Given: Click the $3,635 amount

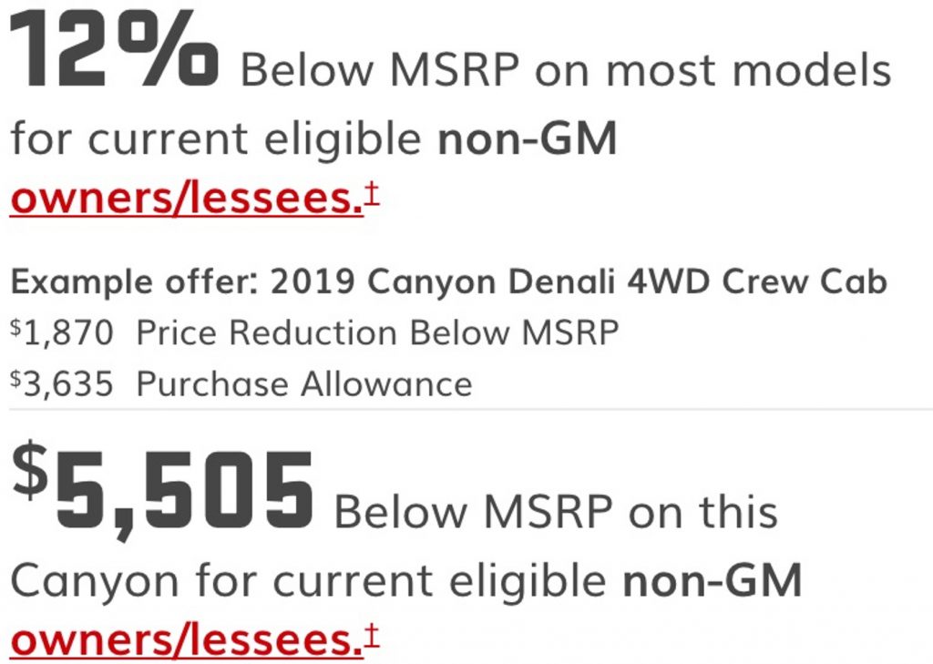Looking at the screenshot, I should coord(62,384).
